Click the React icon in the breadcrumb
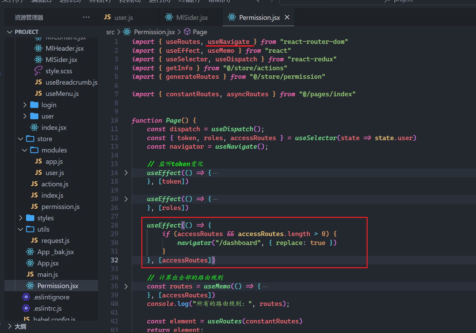The width and height of the screenshot is (476, 333). 127,32
